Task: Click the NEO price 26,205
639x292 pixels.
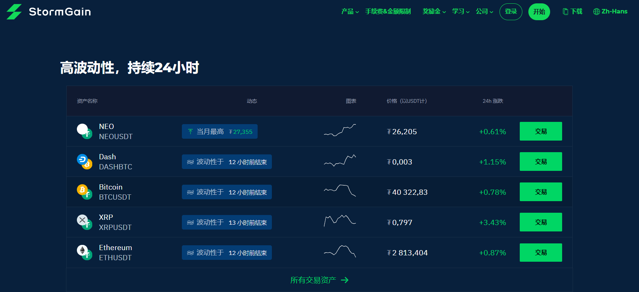Action: [402, 132]
